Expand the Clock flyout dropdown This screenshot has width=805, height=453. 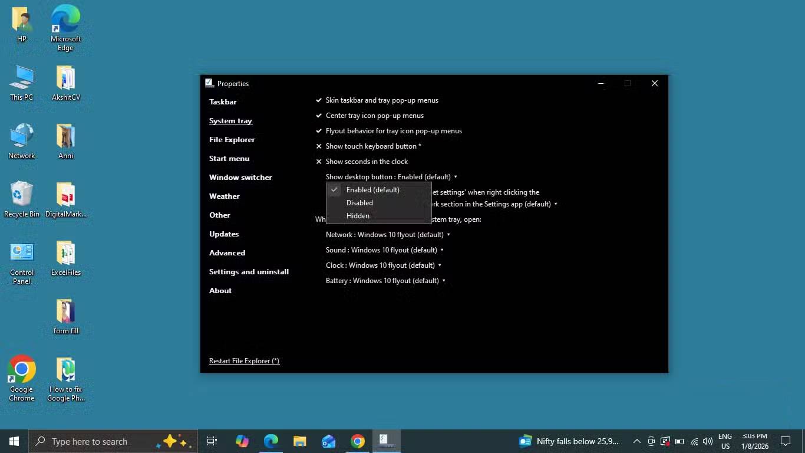click(x=383, y=265)
